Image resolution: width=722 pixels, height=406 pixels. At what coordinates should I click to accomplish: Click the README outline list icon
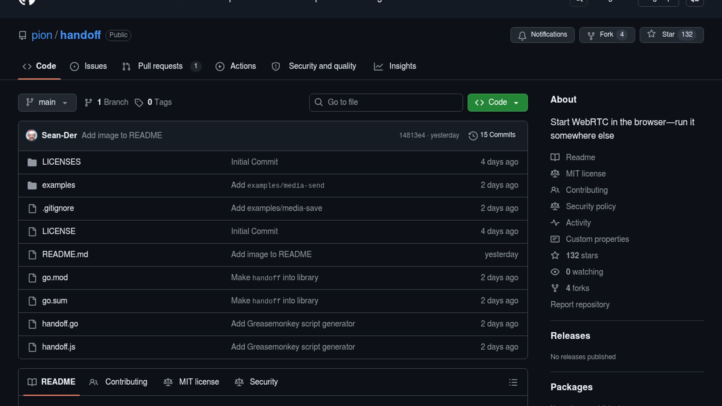[513, 382]
